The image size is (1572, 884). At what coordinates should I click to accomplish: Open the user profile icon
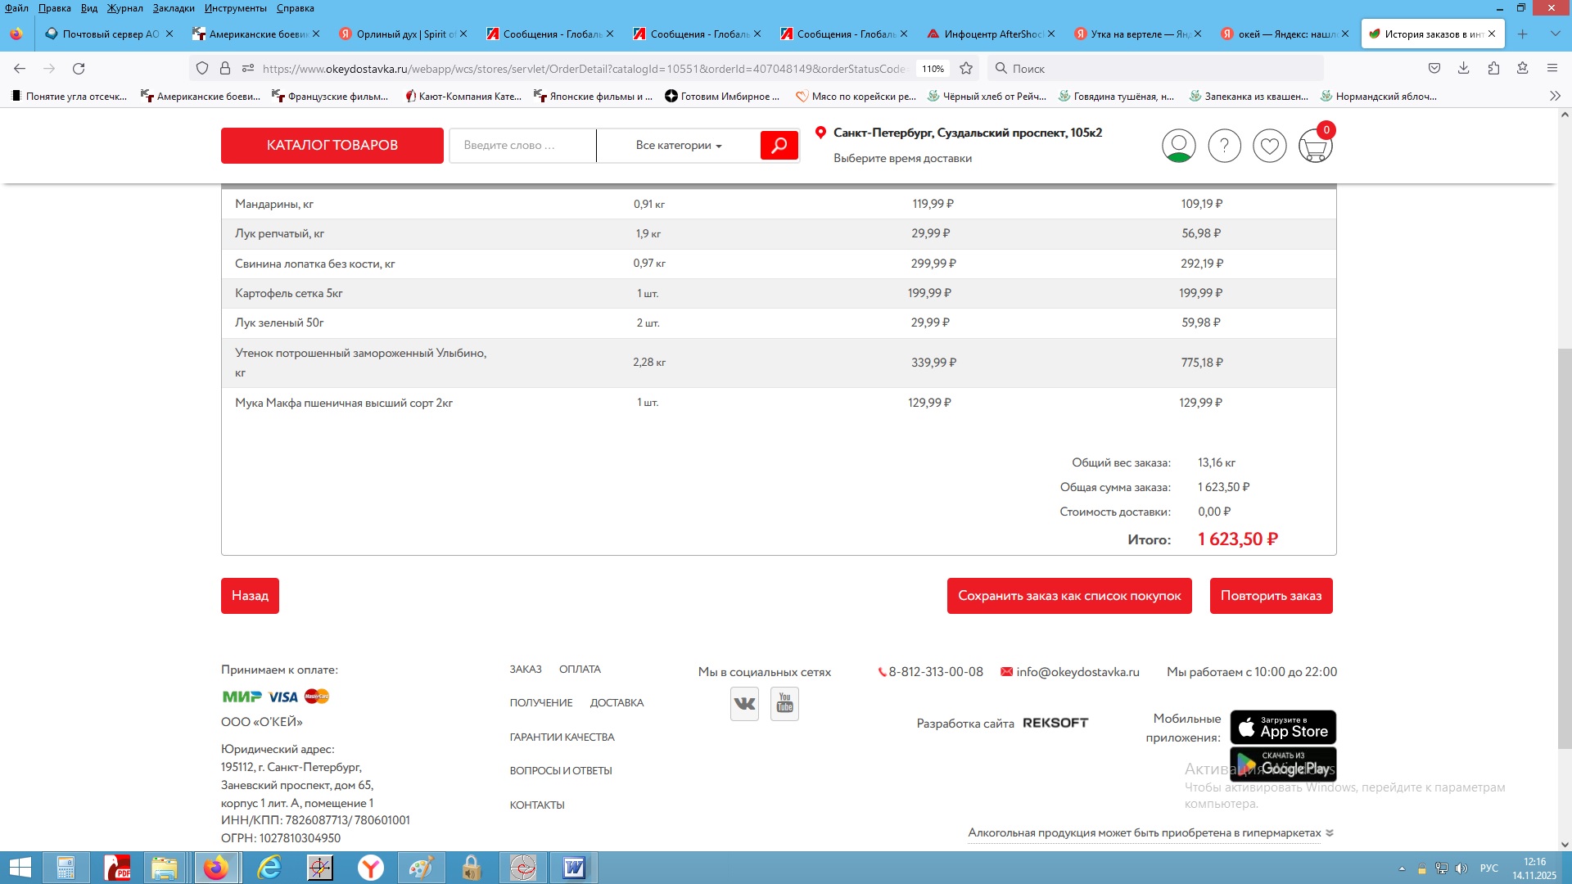pos(1178,147)
